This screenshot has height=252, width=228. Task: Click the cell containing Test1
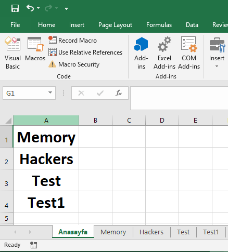tap(46, 202)
